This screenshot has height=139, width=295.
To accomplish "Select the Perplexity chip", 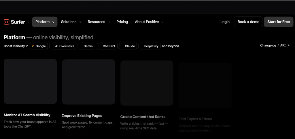I will coord(150,46).
